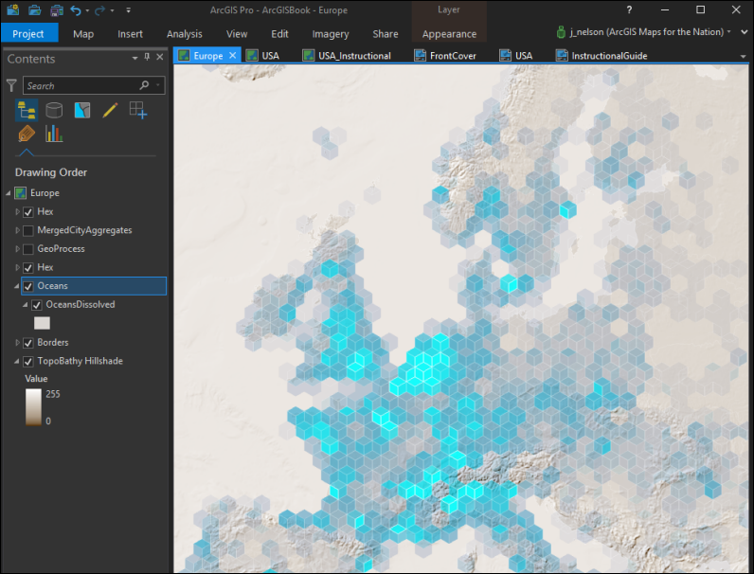
Task: Turn on the GeoProcess layer checkbox
Action: (28, 249)
